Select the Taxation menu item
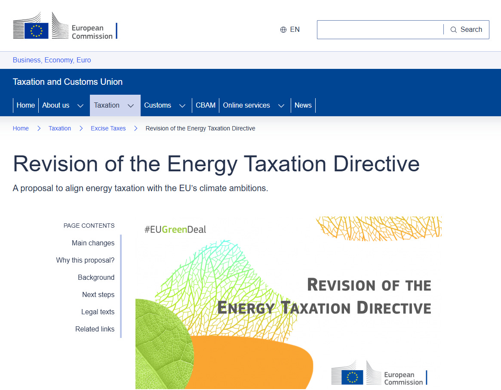Image resolution: width=501 pixels, height=390 pixels. 107,105
